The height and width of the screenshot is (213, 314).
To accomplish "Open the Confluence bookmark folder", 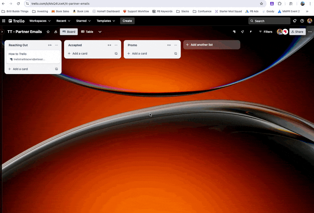I will (x=202, y=11).
